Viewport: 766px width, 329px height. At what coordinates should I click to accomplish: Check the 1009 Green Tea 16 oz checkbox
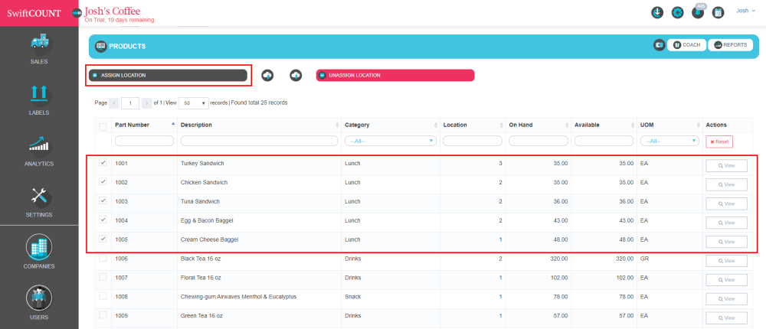point(103,314)
